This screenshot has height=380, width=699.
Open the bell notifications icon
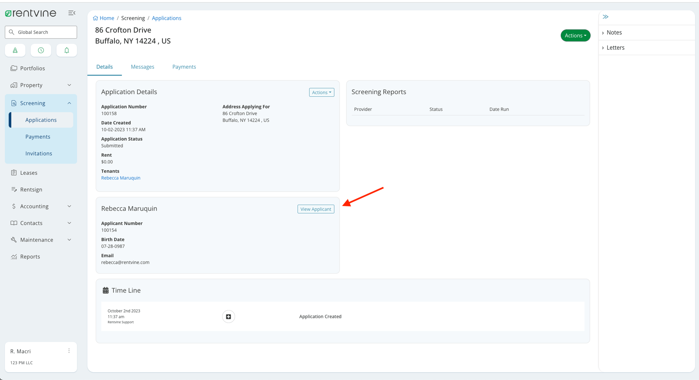coord(66,50)
